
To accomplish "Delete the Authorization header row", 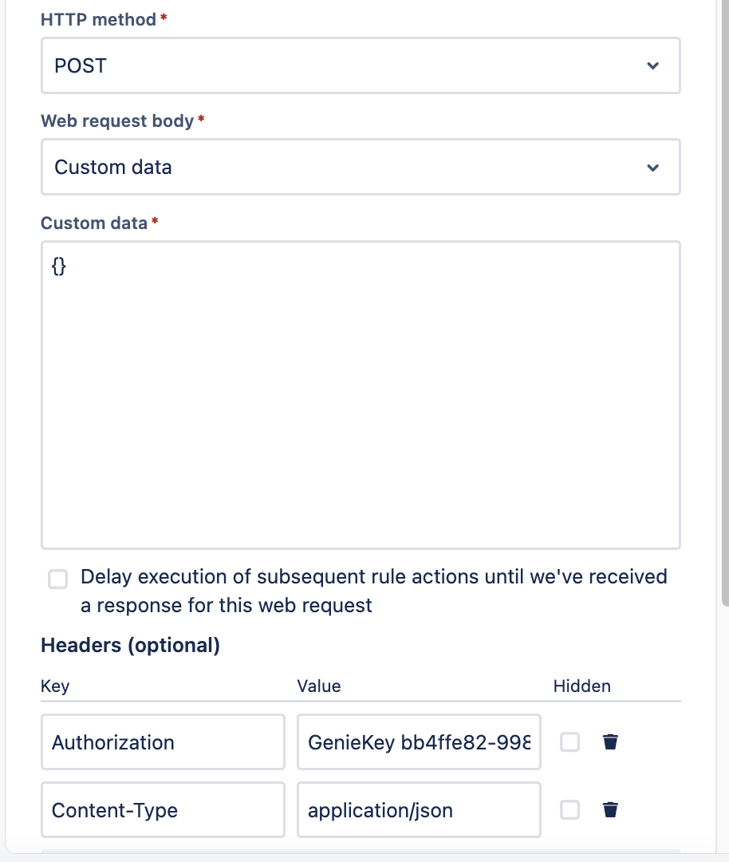I will click(610, 742).
